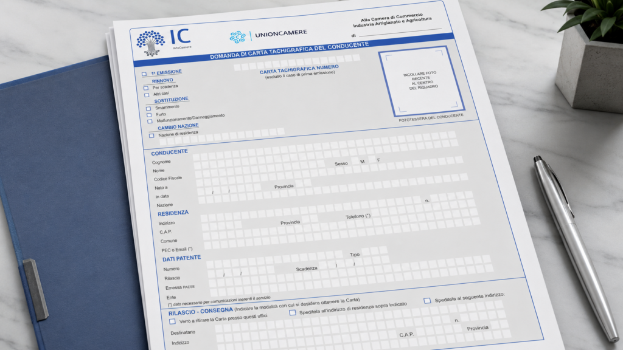
Task: Click the 'Nato a' label
Action: coord(161,188)
